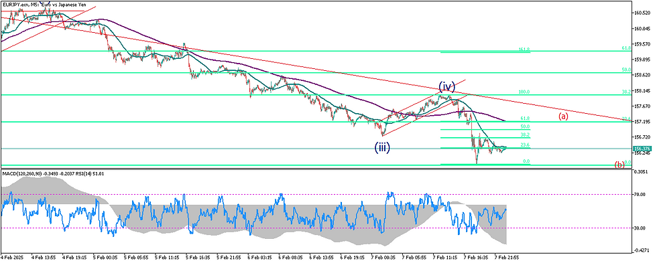Image resolution: width=657 pixels, height=263 pixels.
Task: Click the 160.045 price axis label
Action: tap(642, 29)
